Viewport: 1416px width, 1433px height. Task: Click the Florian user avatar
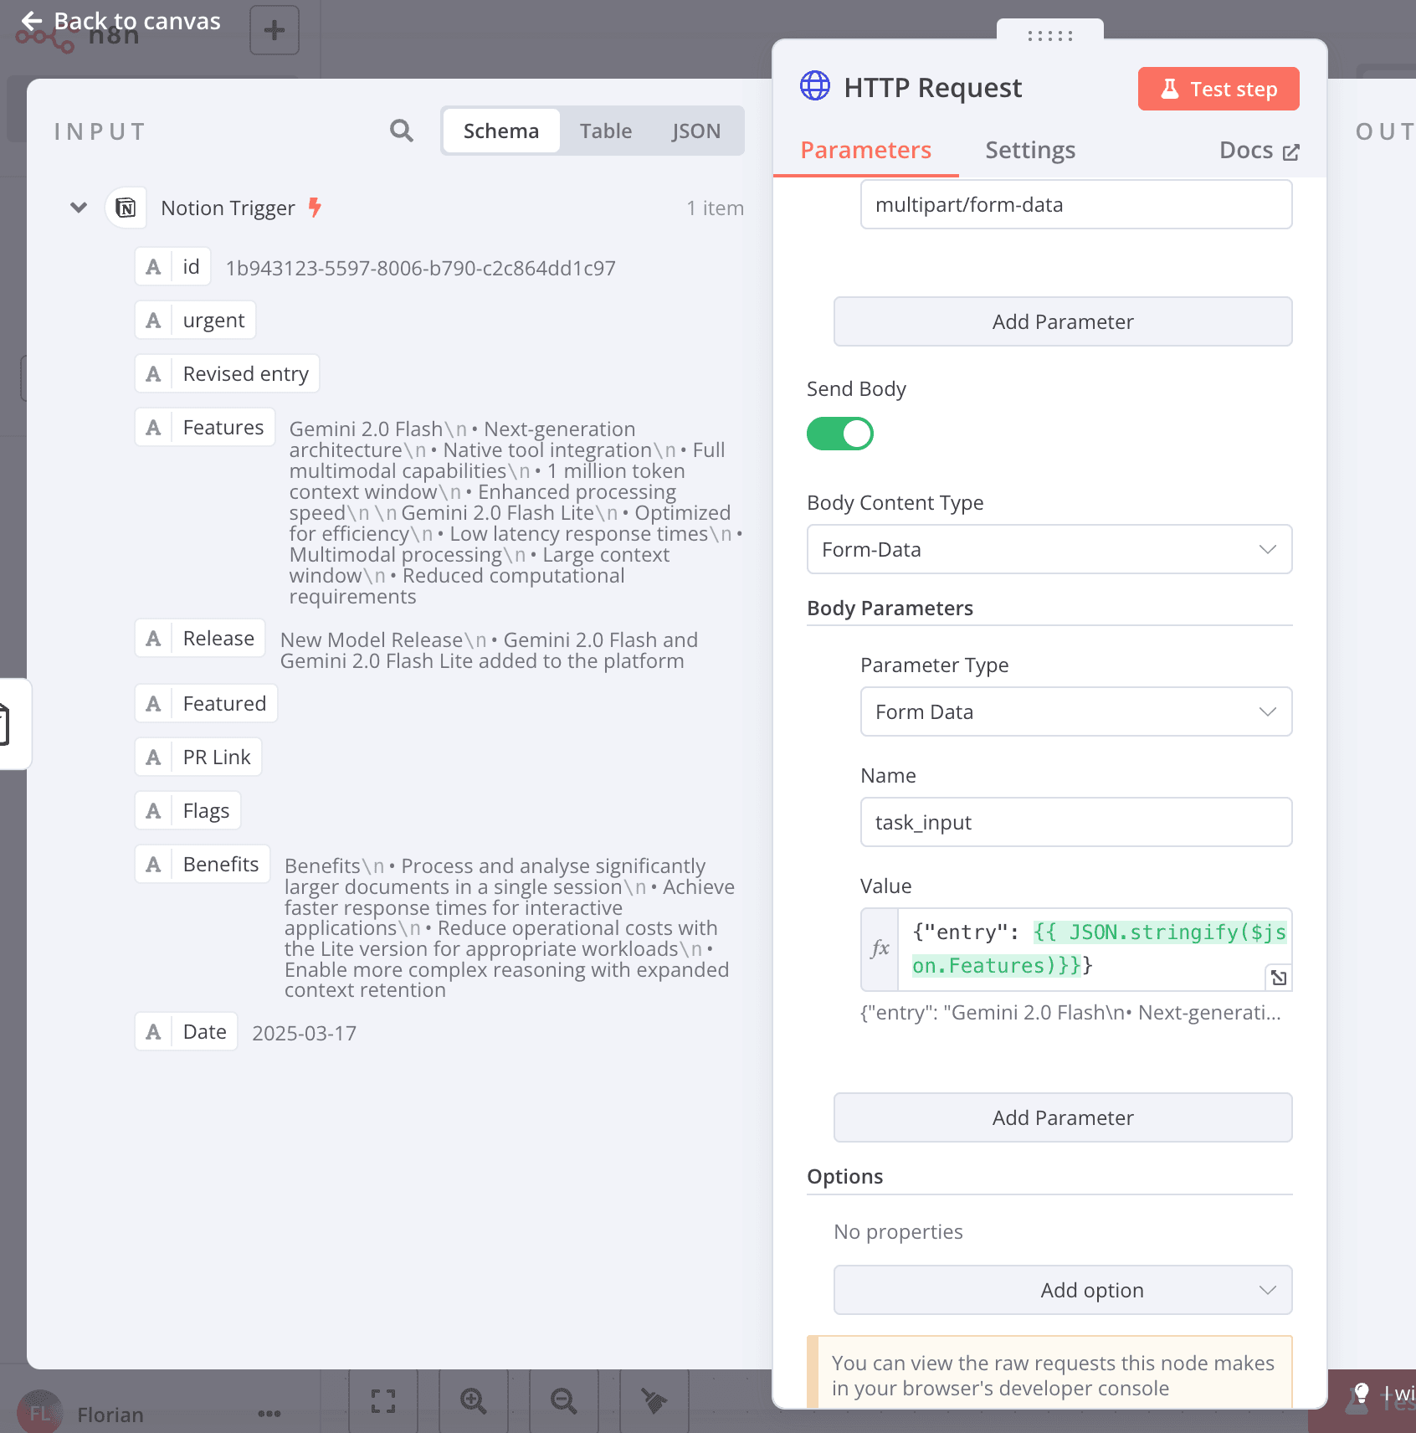pos(40,1412)
